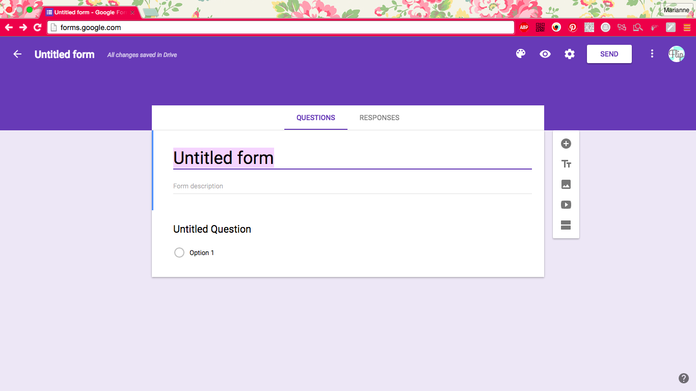Click the SEND button
This screenshot has height=391, width=696.
click(x=609, y=54)
